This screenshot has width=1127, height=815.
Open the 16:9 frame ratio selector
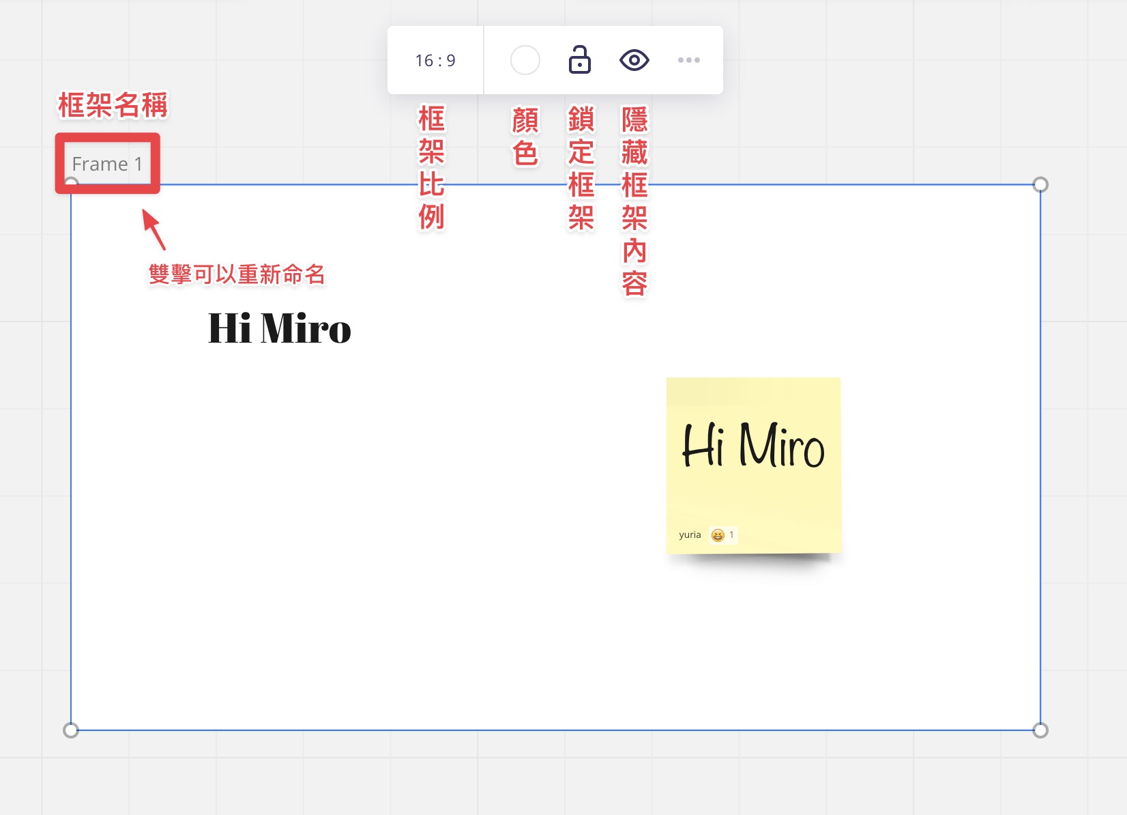coord(435,61)
